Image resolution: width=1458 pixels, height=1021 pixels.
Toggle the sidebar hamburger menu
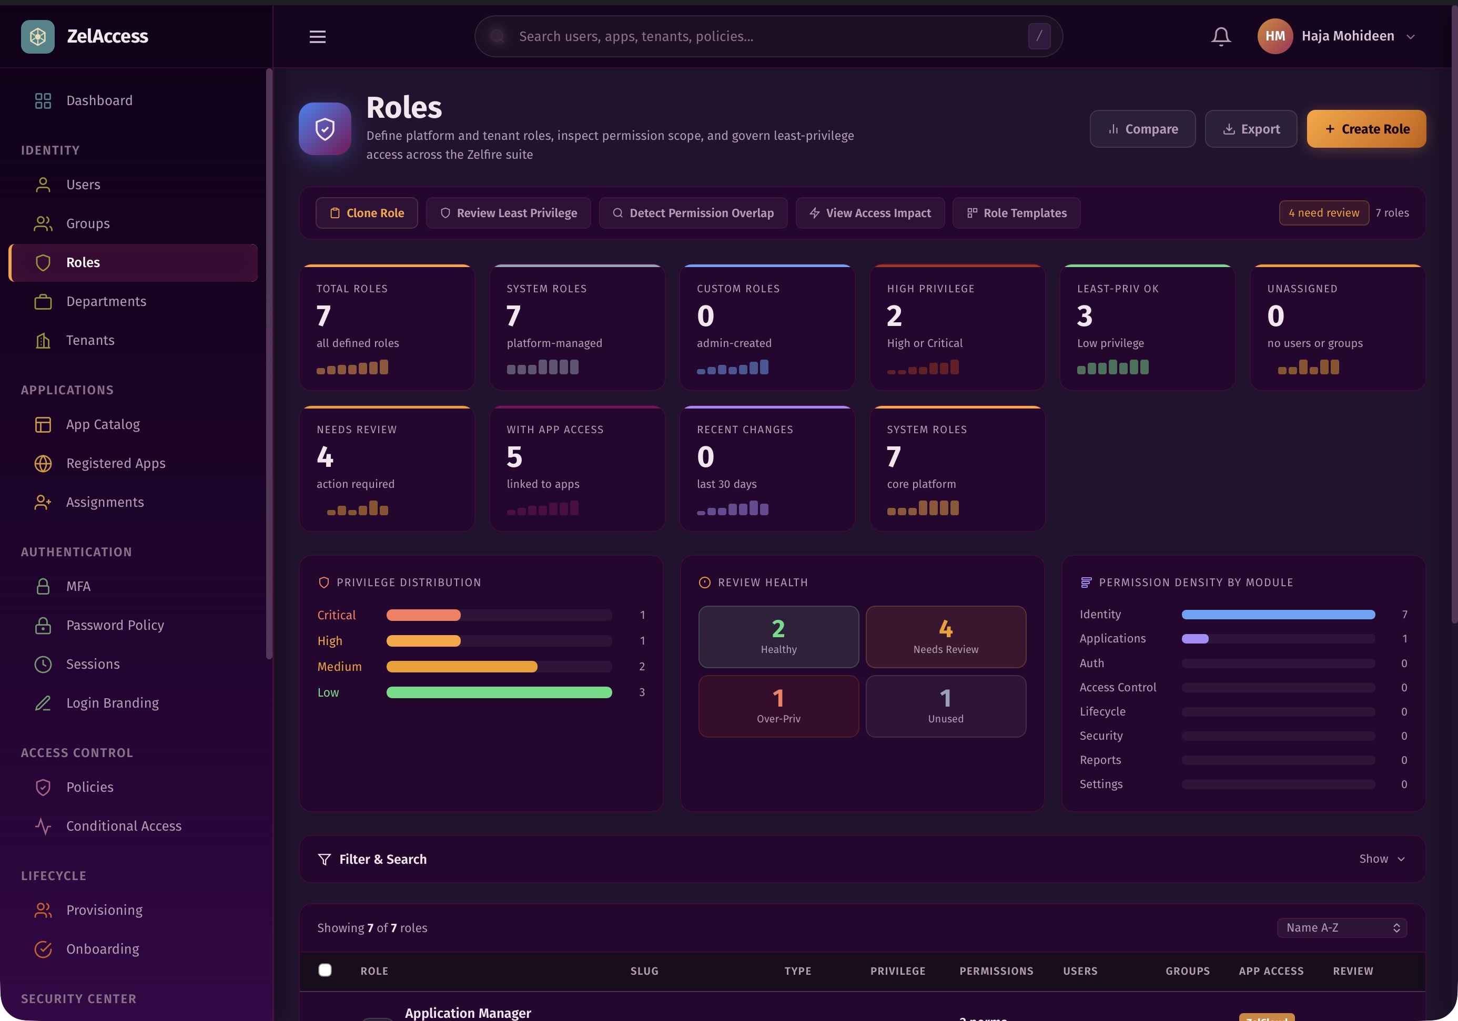point(318,36)
